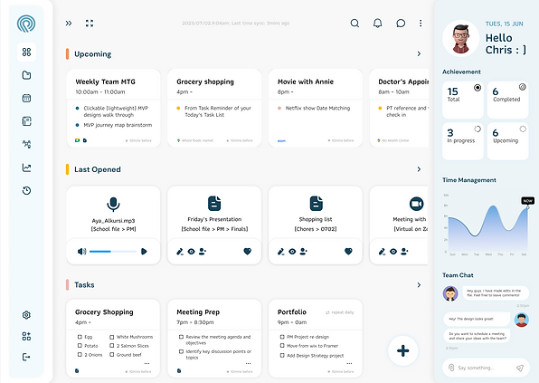Open notifications bell icon

tap(377, 23)
